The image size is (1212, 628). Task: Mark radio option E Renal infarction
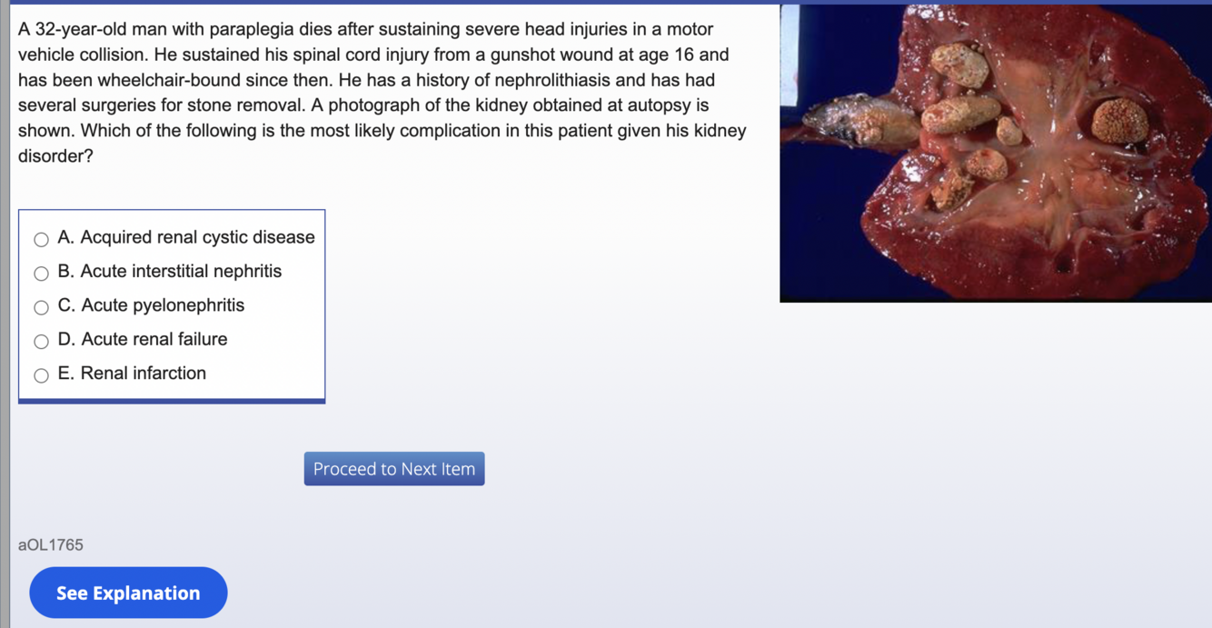click(41, 375)
